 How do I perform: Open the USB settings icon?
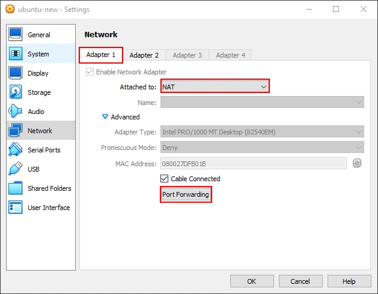16,169
